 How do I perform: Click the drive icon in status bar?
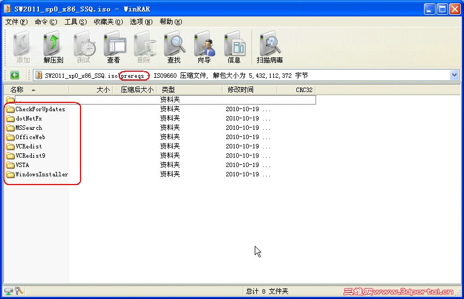click(x=9, y=291)
